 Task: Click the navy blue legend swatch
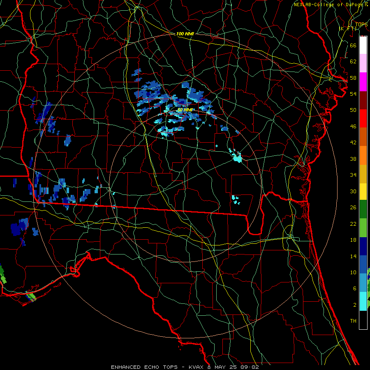coord(363,246)
